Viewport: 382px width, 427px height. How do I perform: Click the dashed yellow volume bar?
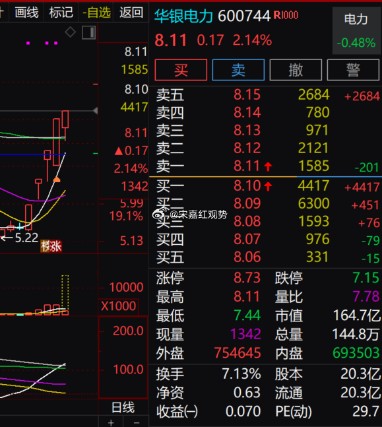(x=65, y=293)
